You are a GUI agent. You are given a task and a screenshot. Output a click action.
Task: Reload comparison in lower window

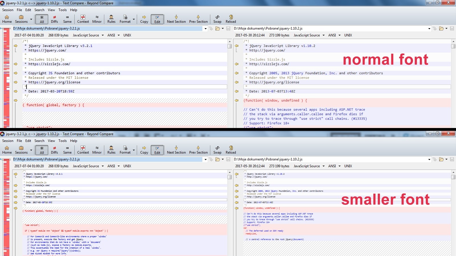[231, 150]
